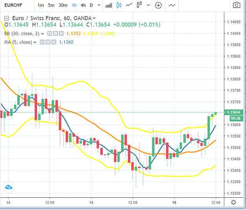Click the 1.13300 price scale label
Image resolution: width=246 pixels, height=210 pixels.
pyautogui.click(x=234, y=193)
